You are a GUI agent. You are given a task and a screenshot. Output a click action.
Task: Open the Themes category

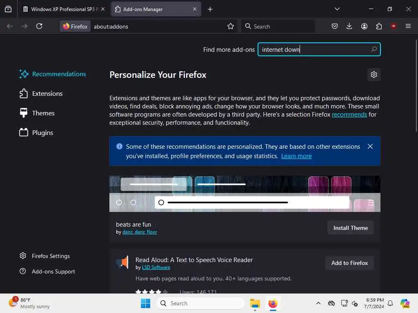(37, 113)
